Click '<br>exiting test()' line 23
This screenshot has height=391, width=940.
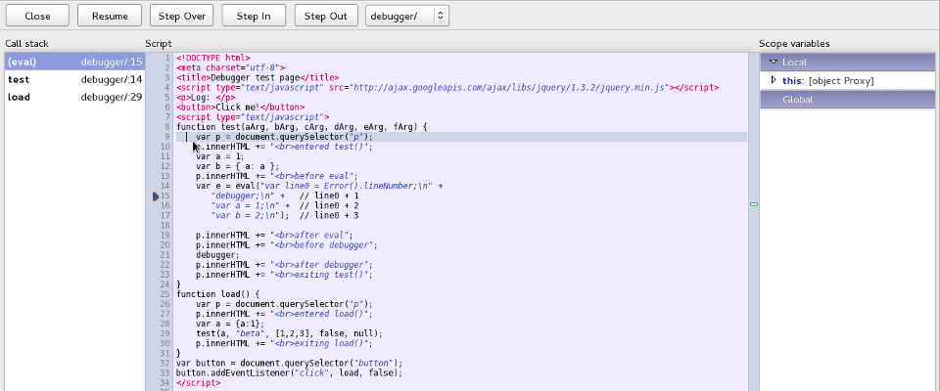click(x=284, y=275)
